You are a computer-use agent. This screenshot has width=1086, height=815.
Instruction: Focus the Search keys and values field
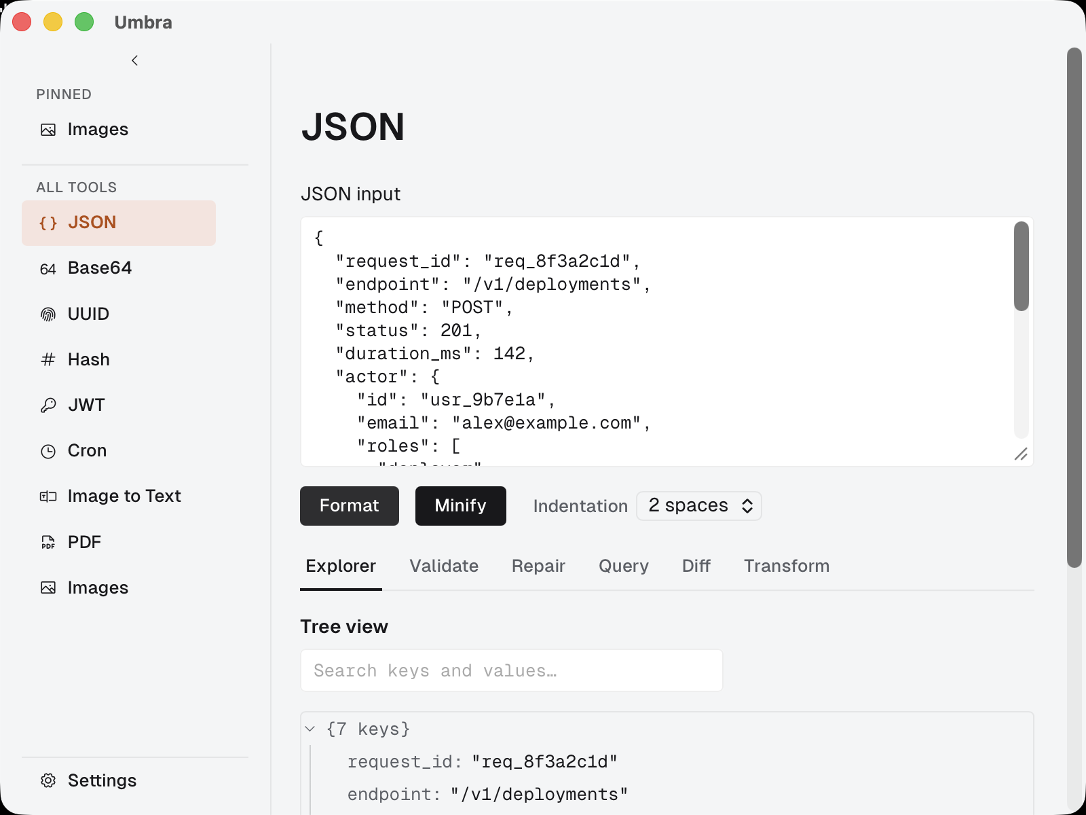(x=512, y=670)
